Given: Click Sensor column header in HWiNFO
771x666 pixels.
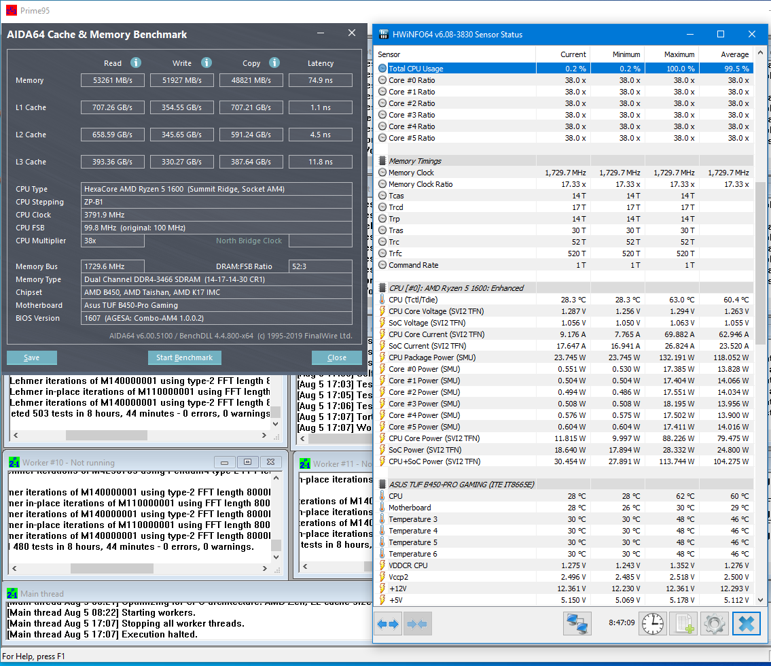Looking at the screenshot, I should [455, 54].
